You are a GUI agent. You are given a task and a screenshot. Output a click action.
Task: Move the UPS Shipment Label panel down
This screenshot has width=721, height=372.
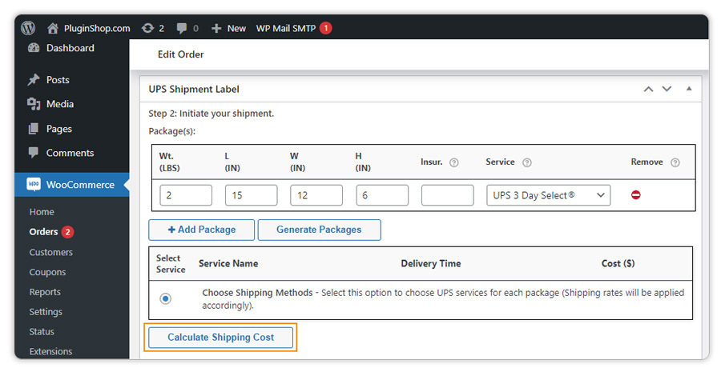pos(667,89)
